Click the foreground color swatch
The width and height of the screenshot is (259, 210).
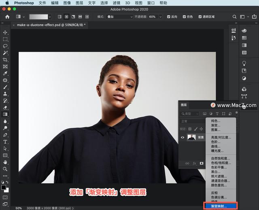pos(4,187)
